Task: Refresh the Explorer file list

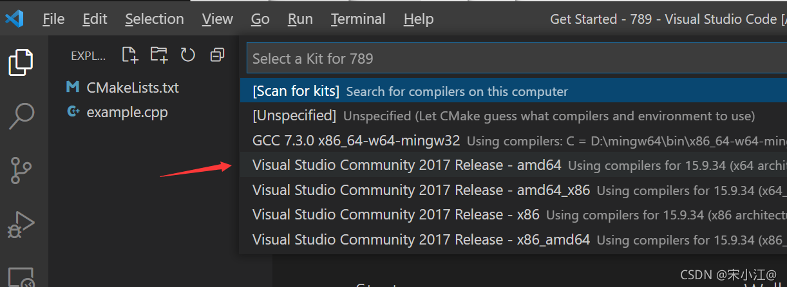Action: (188, 55)
